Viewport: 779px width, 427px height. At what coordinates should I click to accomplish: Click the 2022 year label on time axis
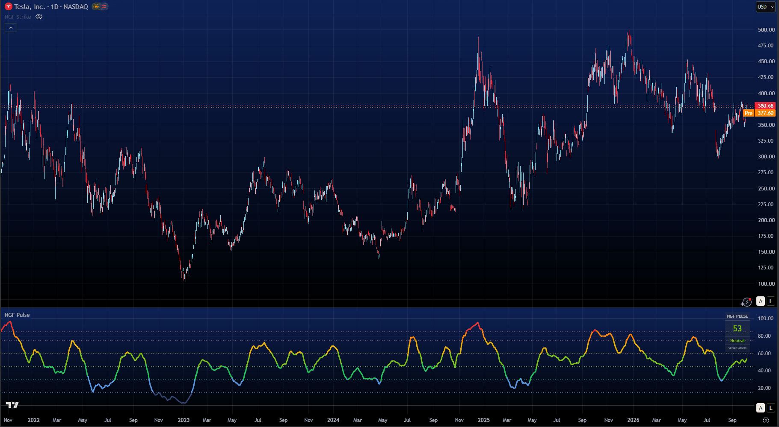(34, 420)
